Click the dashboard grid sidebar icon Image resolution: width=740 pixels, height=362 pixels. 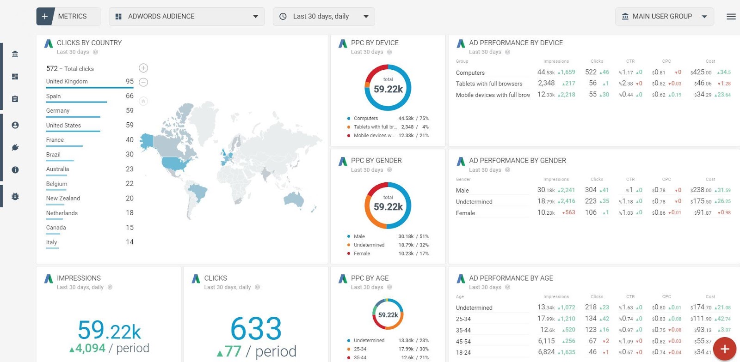pos(15,77)
